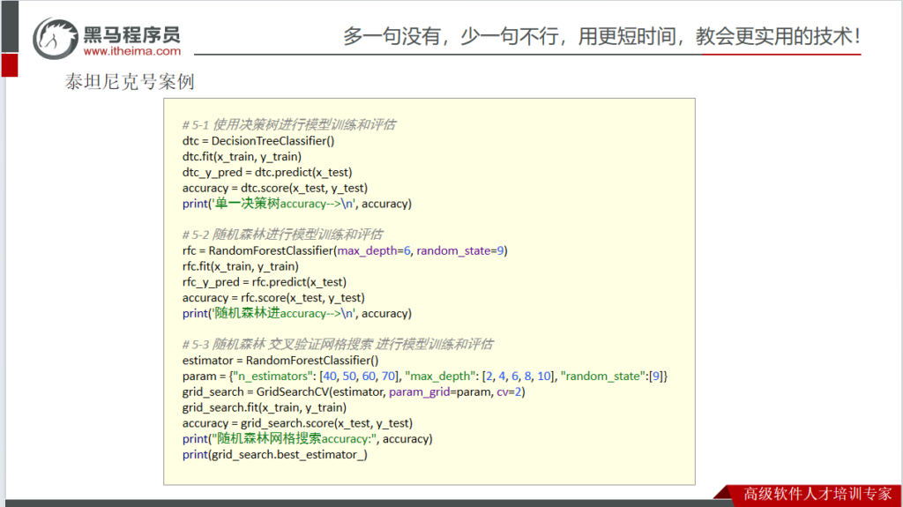Click the rfc_y_pred = rfc.predict line
Viewport: 903px width, 507px height.
[265, 282]
